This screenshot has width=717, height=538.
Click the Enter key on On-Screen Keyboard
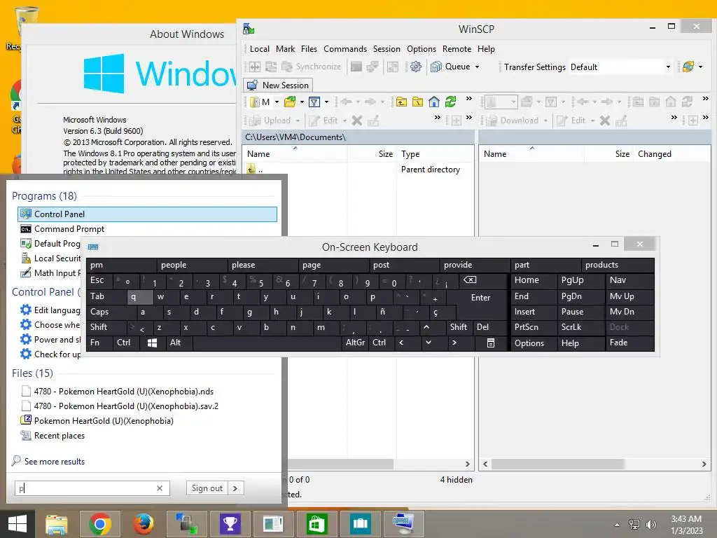[x=480, y=297]
